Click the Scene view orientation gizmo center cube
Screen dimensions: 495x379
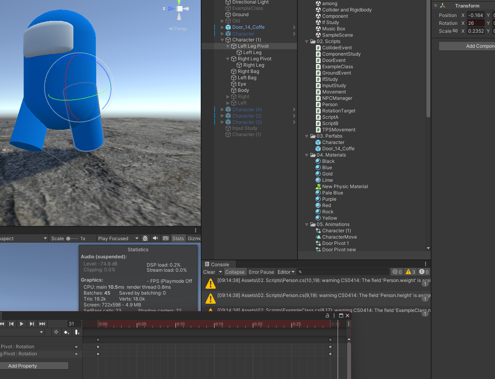click(179, 9)
